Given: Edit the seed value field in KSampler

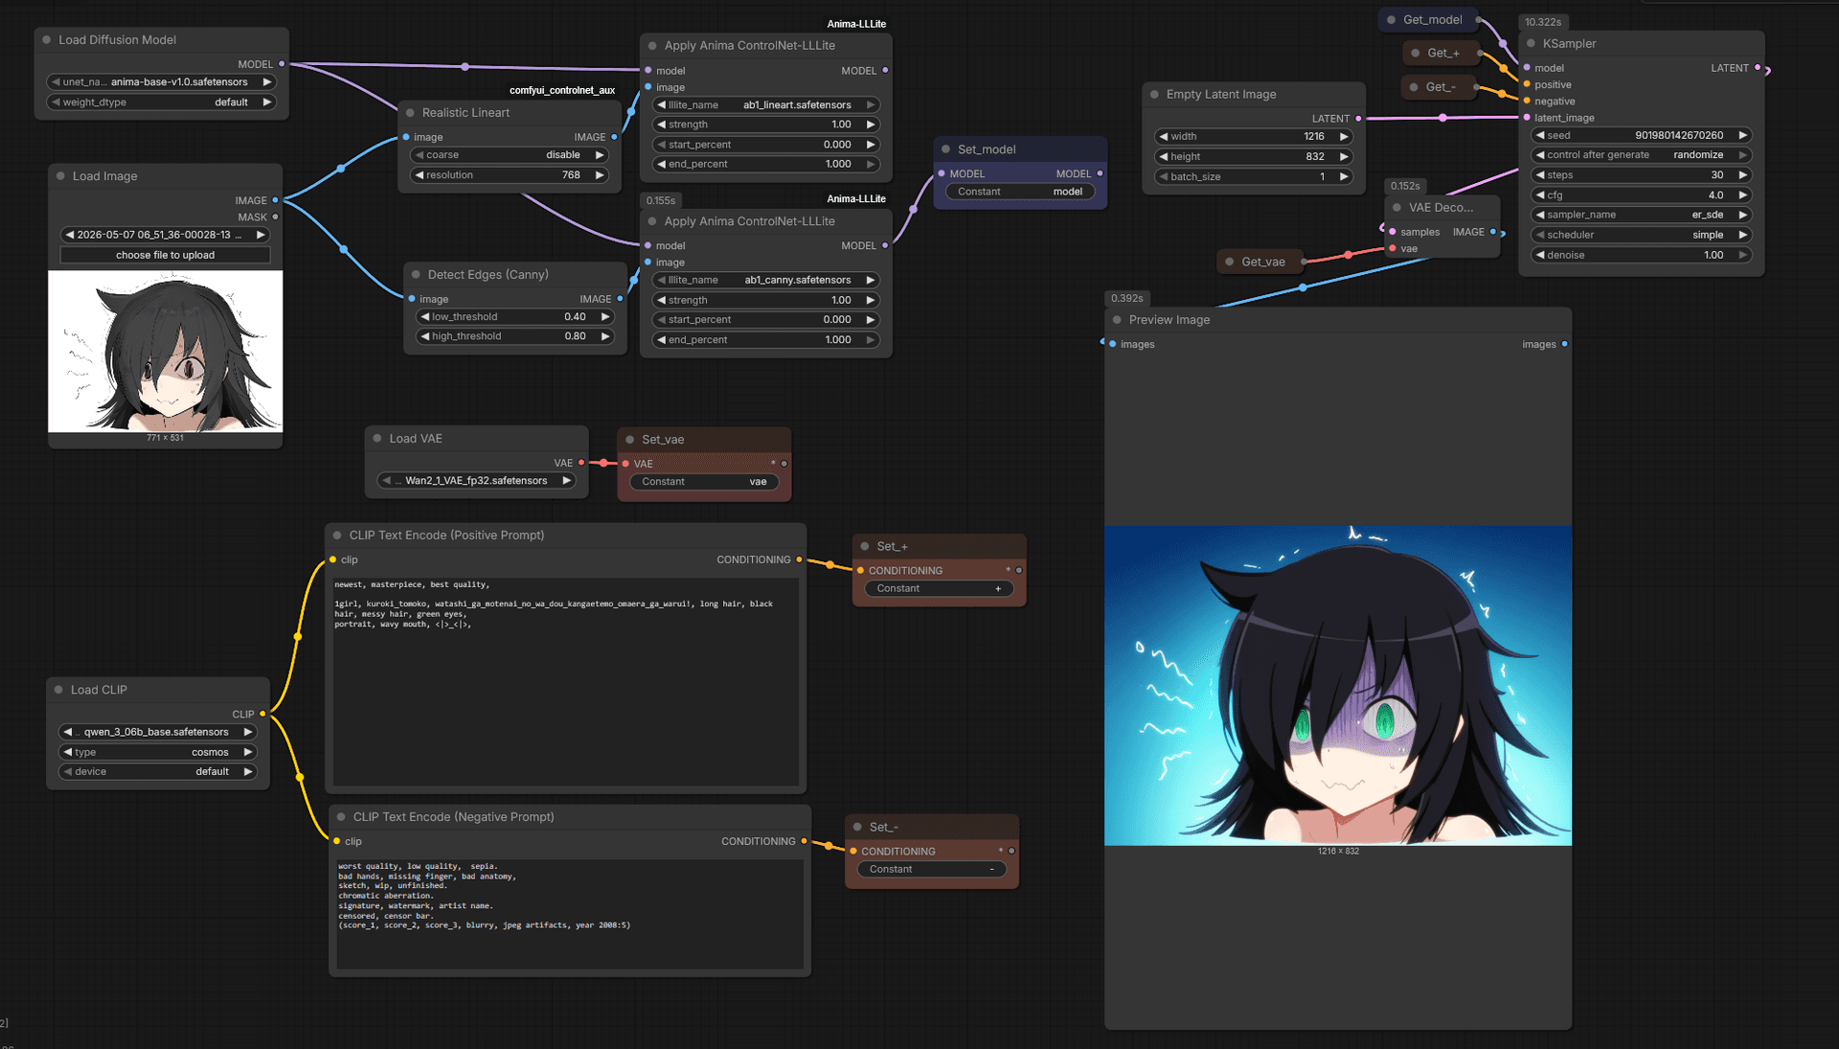Looking at the screenshot, I should pos(1642,136).
